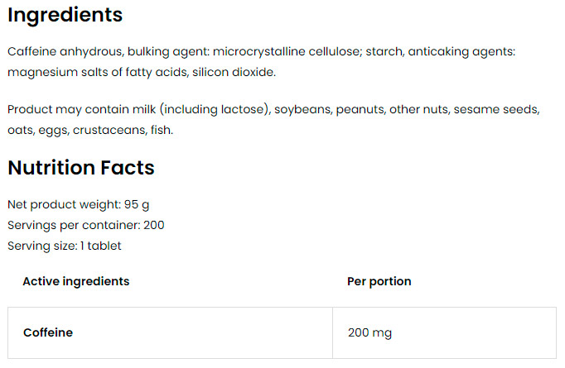Click the Product may contain milk allergen text
The image size is (565, 368).
tap(274, 119)
